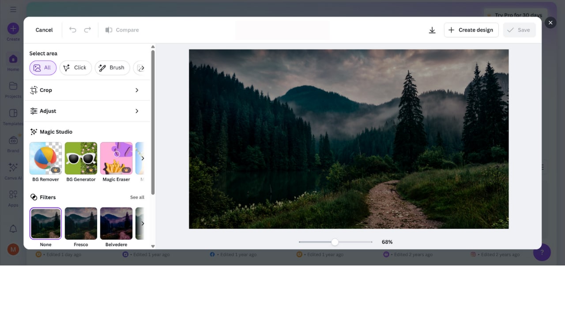
Task: Click the 68% zoom value
Action: [x=387, y=242]
